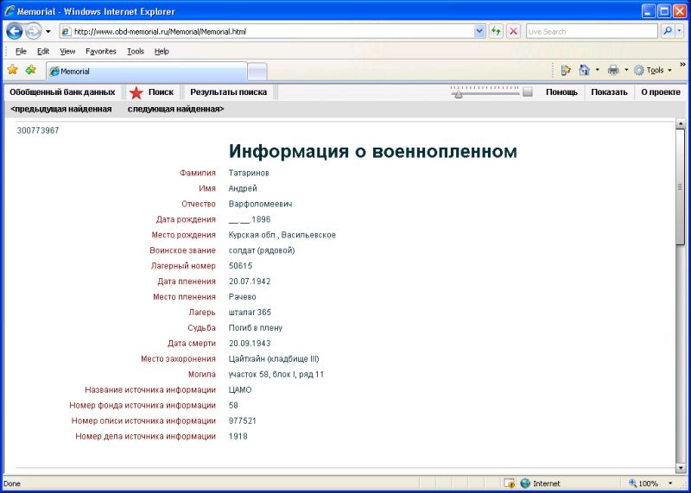Click the pop-up blocker icon in the status bar
The image size is (691, 493).
(510, 484)
